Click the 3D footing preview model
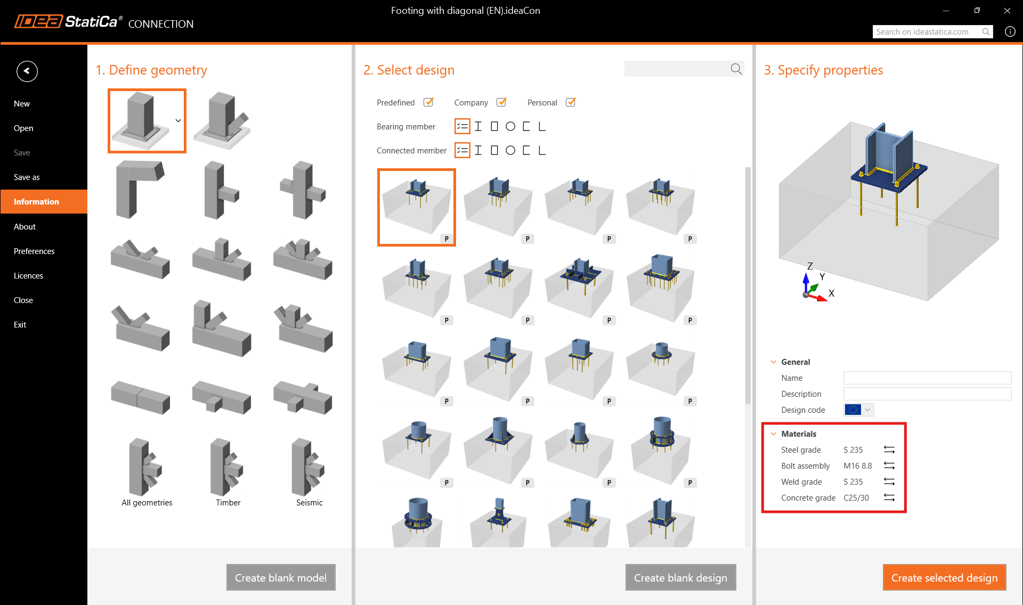Viewport: 1023px width, 605px height. 889,212
